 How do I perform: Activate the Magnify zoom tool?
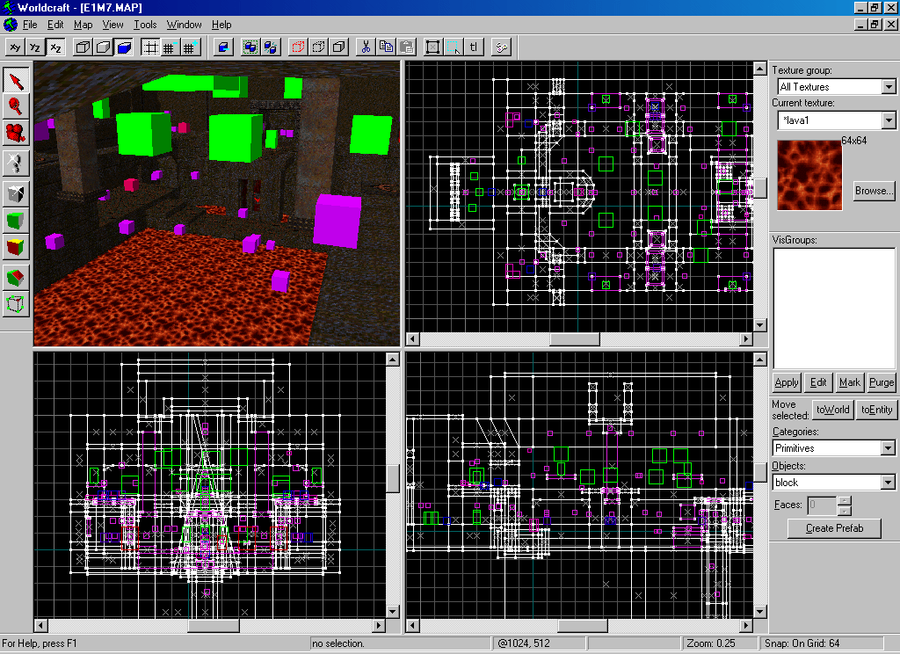[17, 107]
